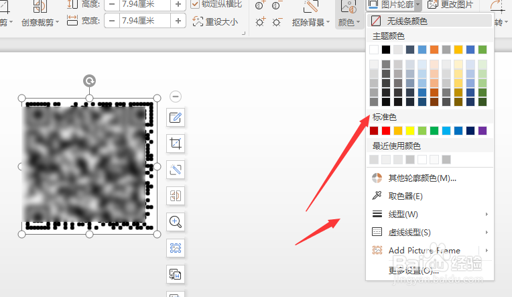Choose white theme color swatch
Screen dimensions: 512x297
374,50
